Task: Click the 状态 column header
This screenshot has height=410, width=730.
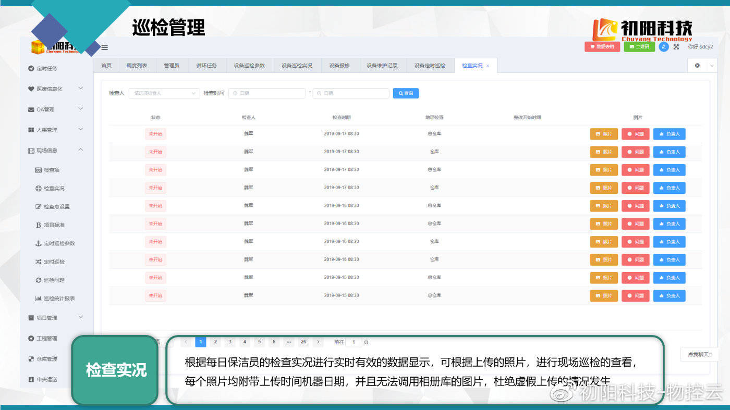Action: (x=155, y=117)
